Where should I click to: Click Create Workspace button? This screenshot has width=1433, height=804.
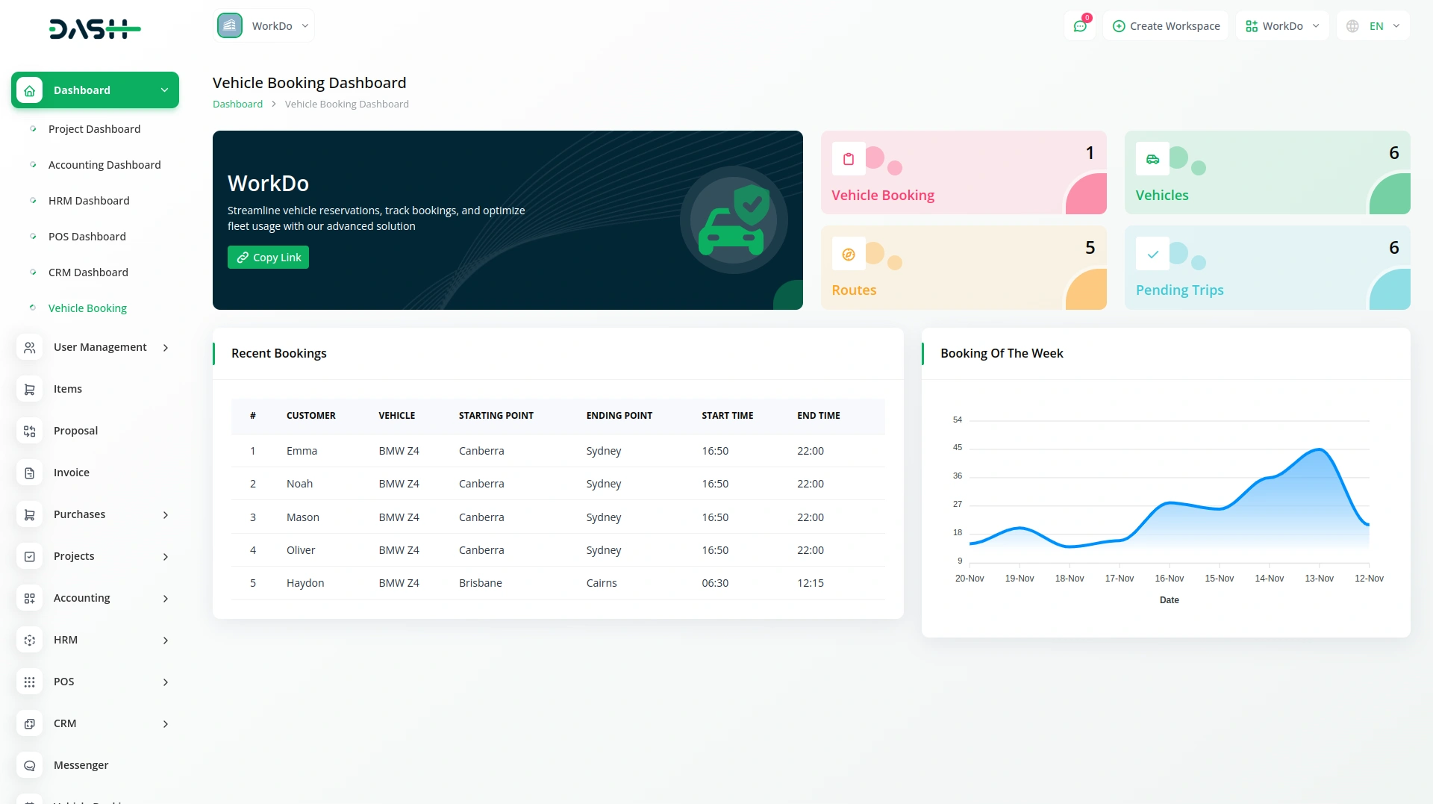coord(1166,26)
